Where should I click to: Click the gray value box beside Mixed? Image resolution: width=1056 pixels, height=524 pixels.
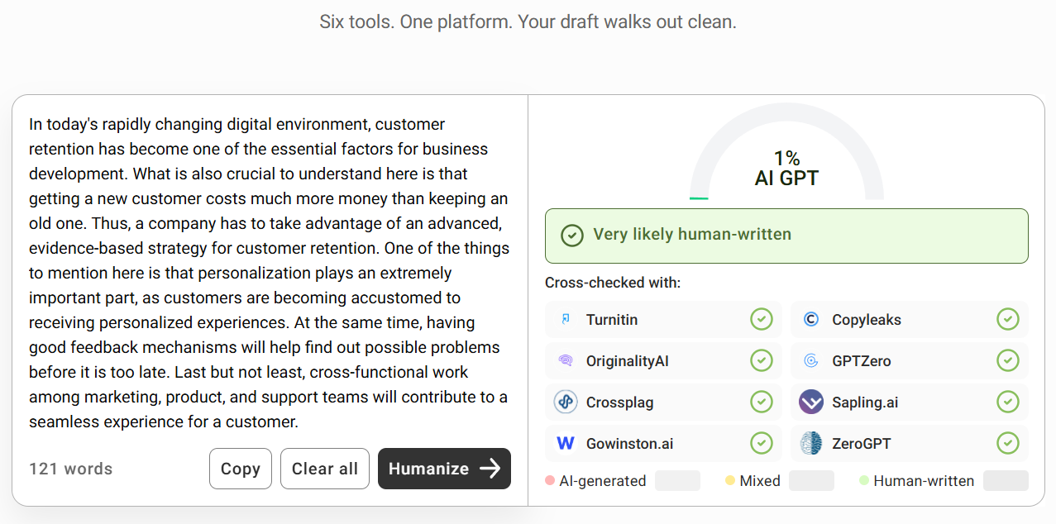(811, 481)
